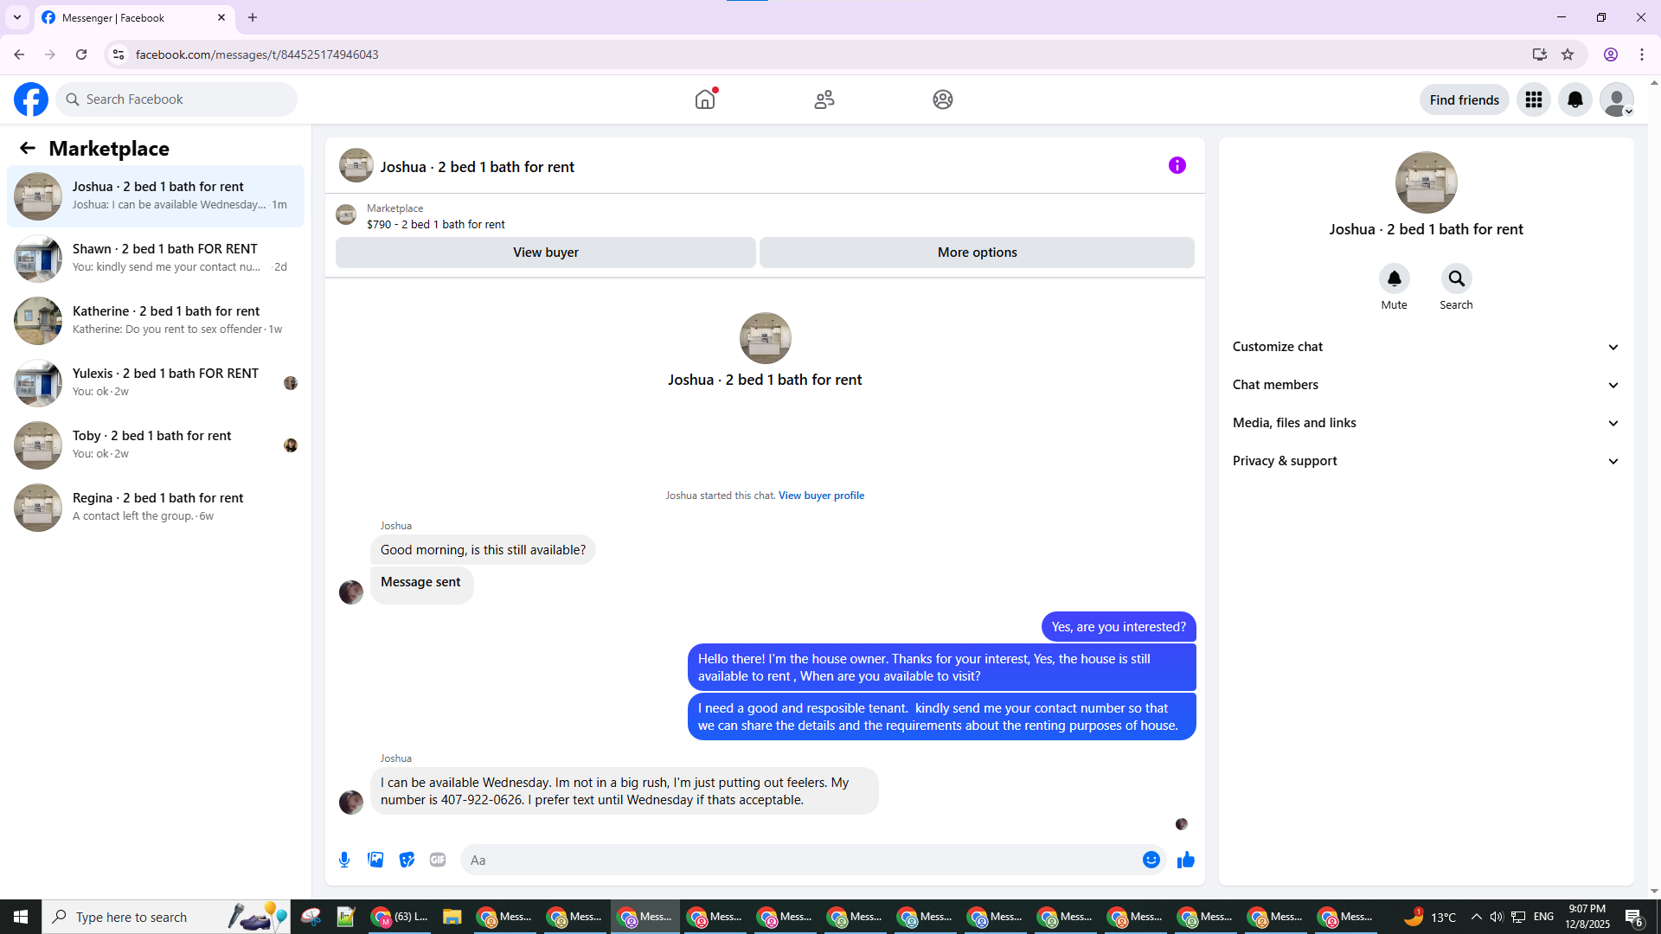The width and height of the screenshot is (1661, 934).
Task: Send a thumbs-up like
Action: tap(1186, 860)
